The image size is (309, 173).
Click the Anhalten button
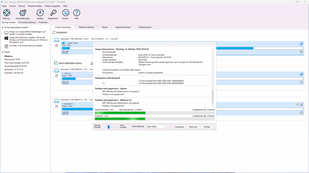(x=207, y=127)
